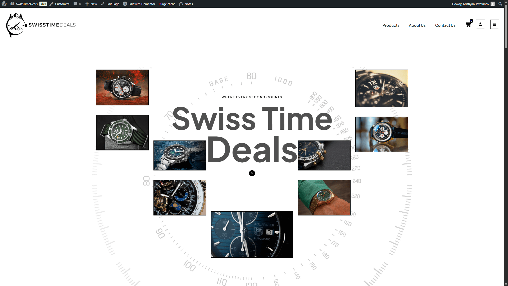Expand the scroll-down chevron under Swiss Time Deals
The height and width of the screenshot is (286, 508).
pos(252,173)
